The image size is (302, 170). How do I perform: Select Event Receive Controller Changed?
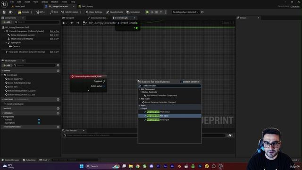click(x=160, y=102)
